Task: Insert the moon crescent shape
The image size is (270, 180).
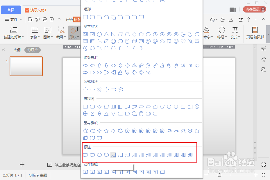Action: click(x=85, y=48)
